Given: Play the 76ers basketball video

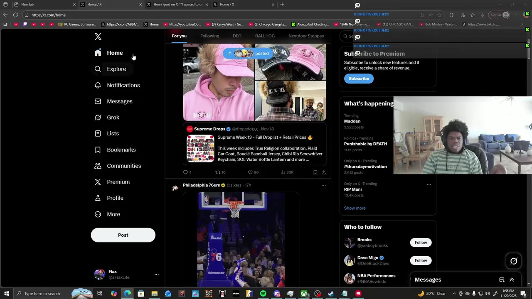Looking at the screenshot, I should tap(241, 240).
